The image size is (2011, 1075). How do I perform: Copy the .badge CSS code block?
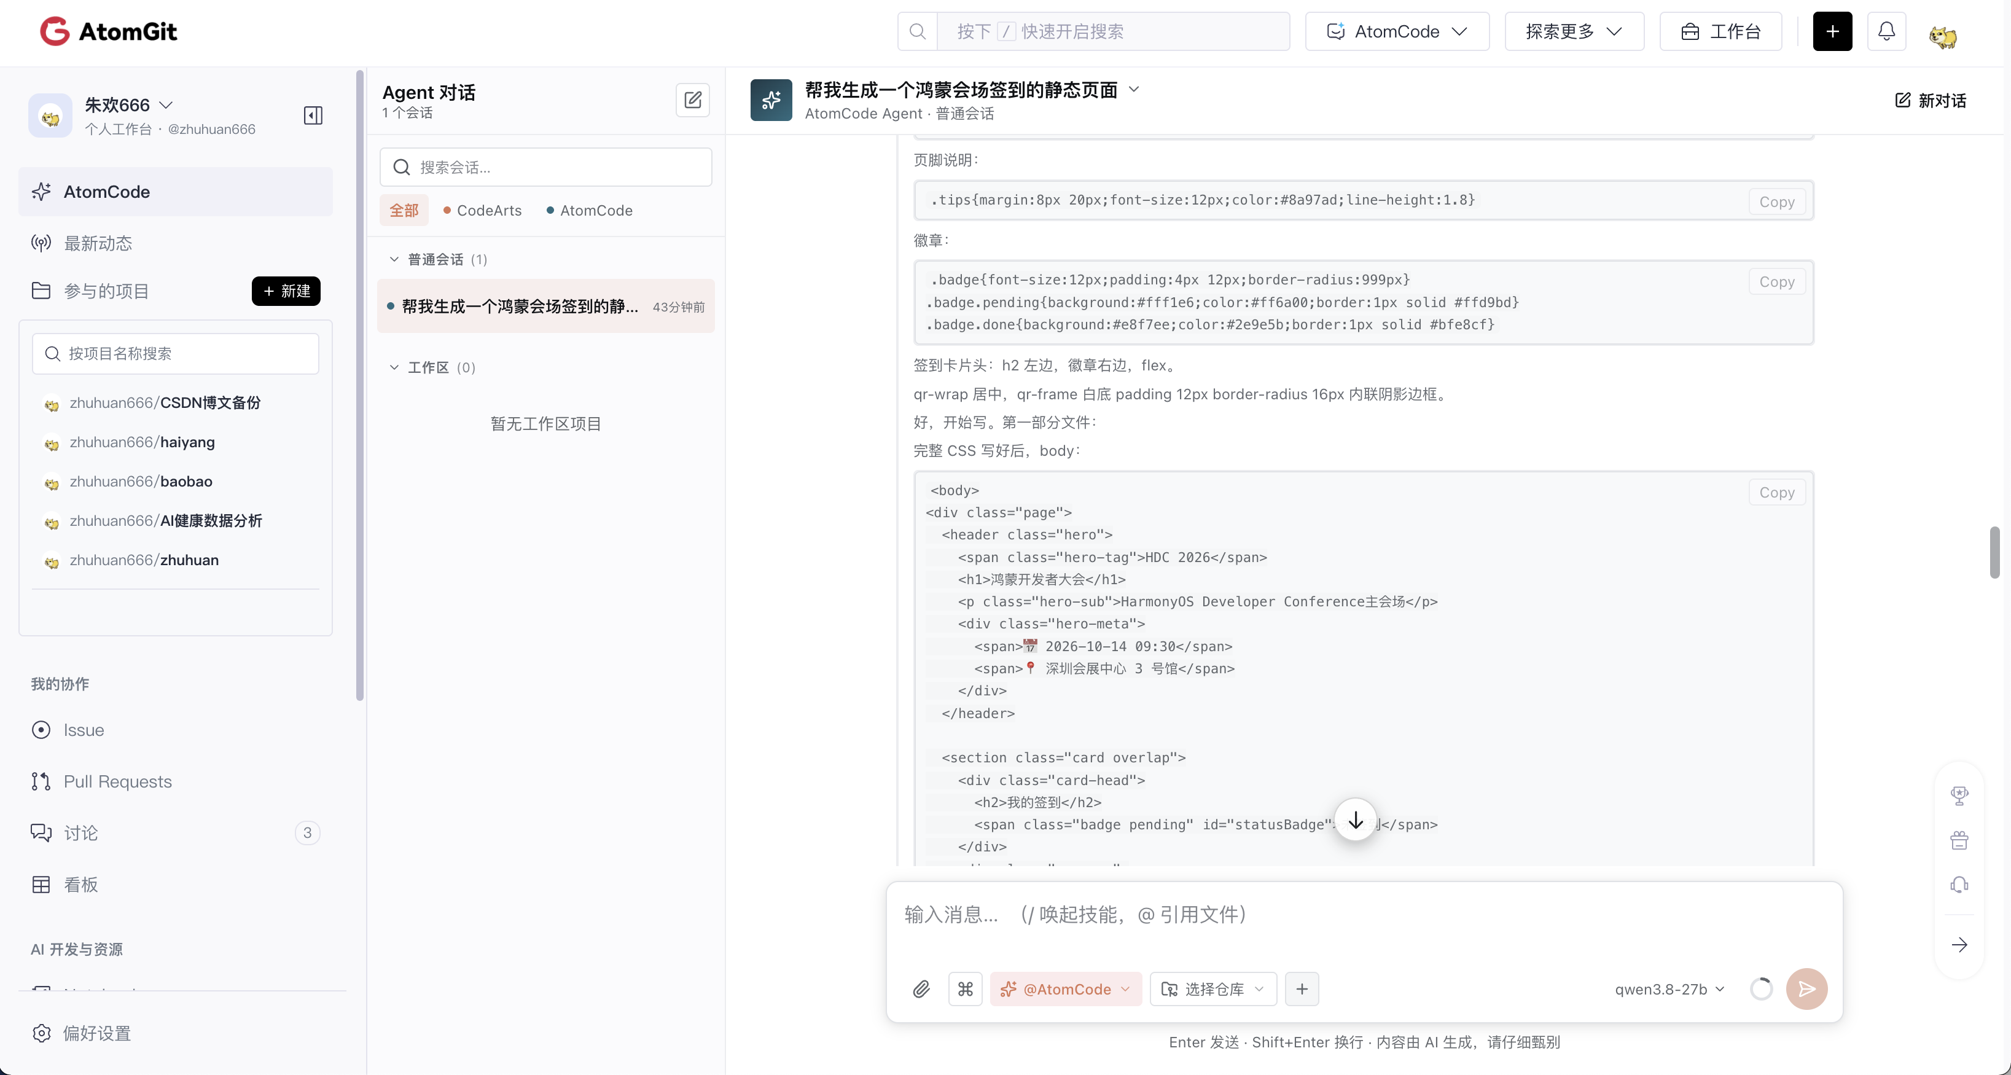point(1776,282)
